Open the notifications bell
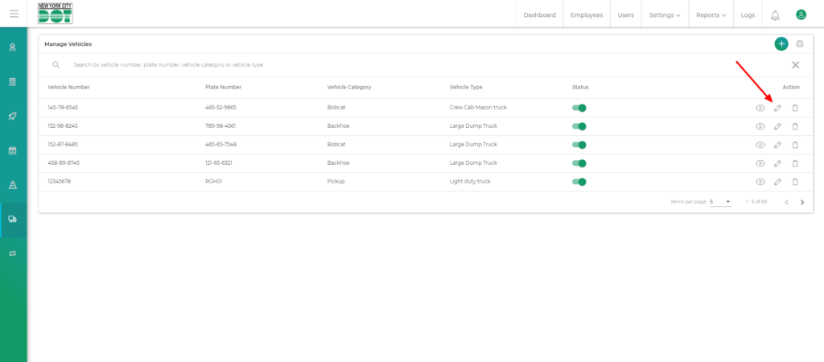Screen dimensions: 824x362 775,14
